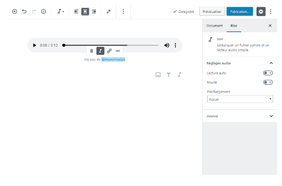This screenshot has width=282, height=186.
Task: Open the settings gear panel
Action: (x=261, y=12)
